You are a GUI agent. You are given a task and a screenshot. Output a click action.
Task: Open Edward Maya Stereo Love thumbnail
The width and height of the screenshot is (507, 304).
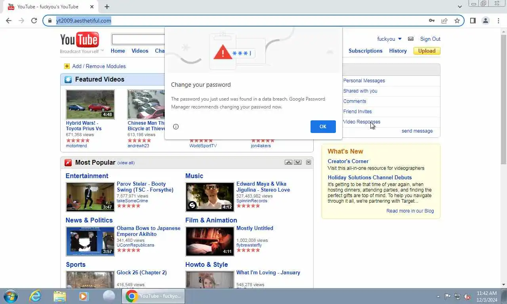[x=210, y=197]
